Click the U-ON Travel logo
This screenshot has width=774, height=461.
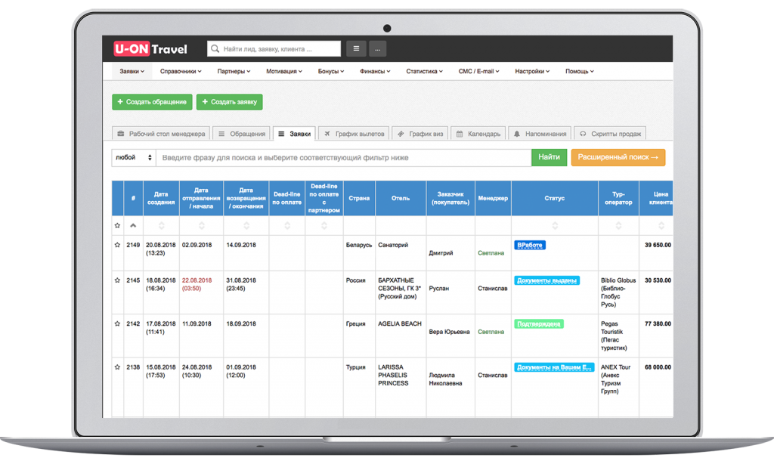click(150, 49)
